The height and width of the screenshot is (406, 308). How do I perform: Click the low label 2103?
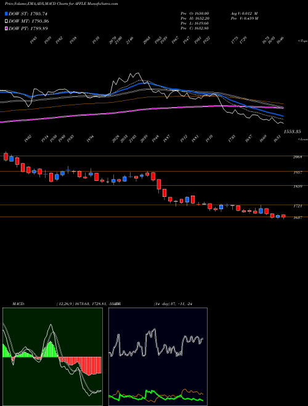(132, 138)
